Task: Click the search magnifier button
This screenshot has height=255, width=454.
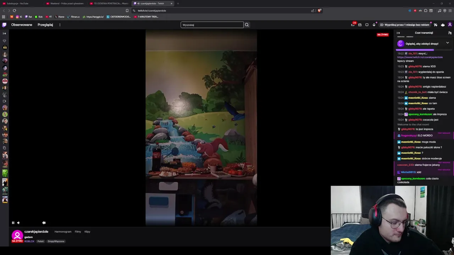Action: point(247,25)
